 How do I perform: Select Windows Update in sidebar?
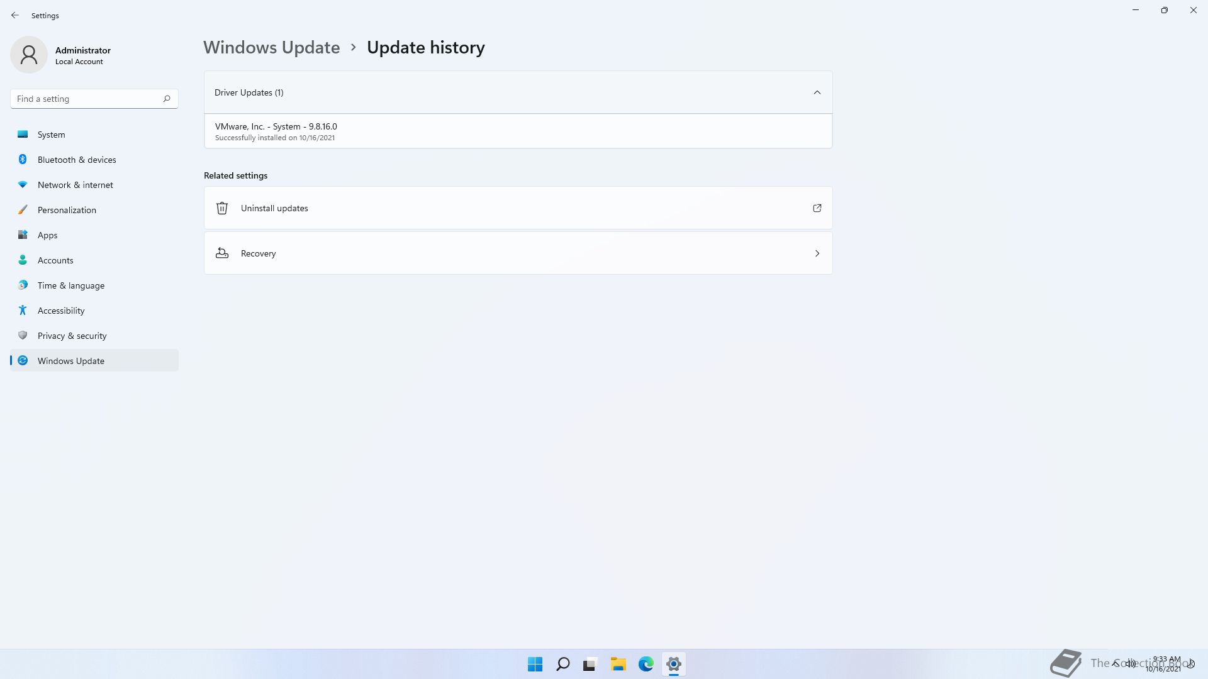point(94,361)
